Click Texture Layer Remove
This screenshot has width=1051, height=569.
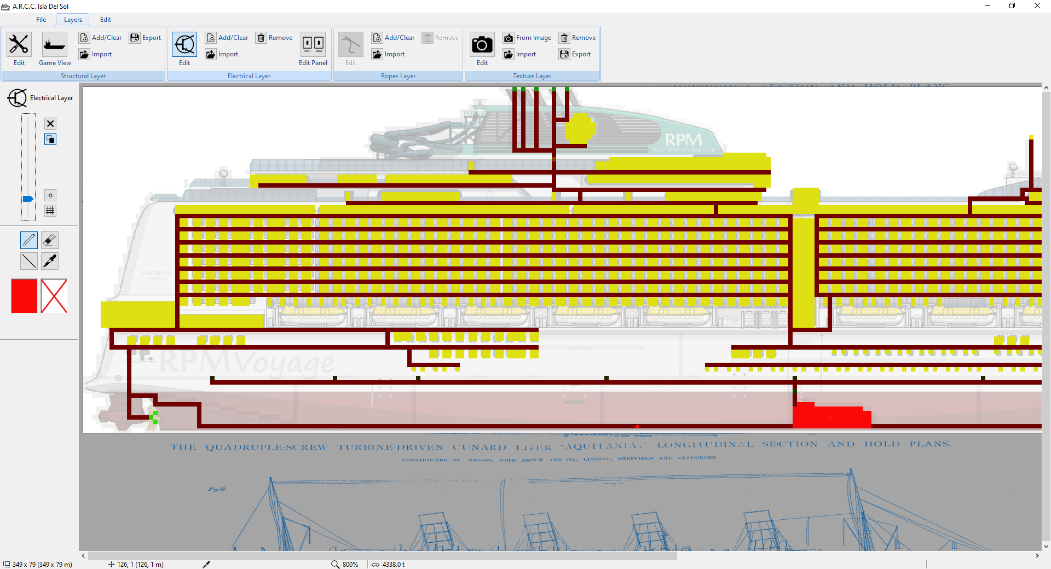coord(578,38)
